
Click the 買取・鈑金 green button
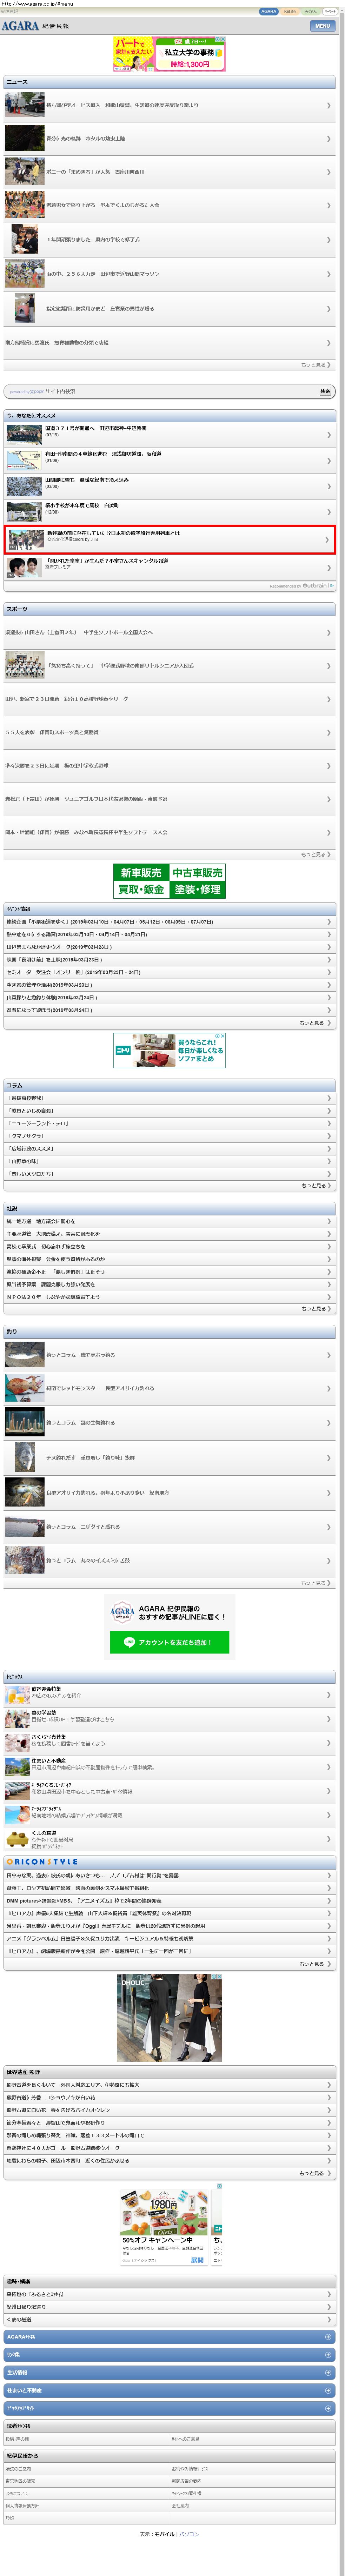tap(141, 890)
